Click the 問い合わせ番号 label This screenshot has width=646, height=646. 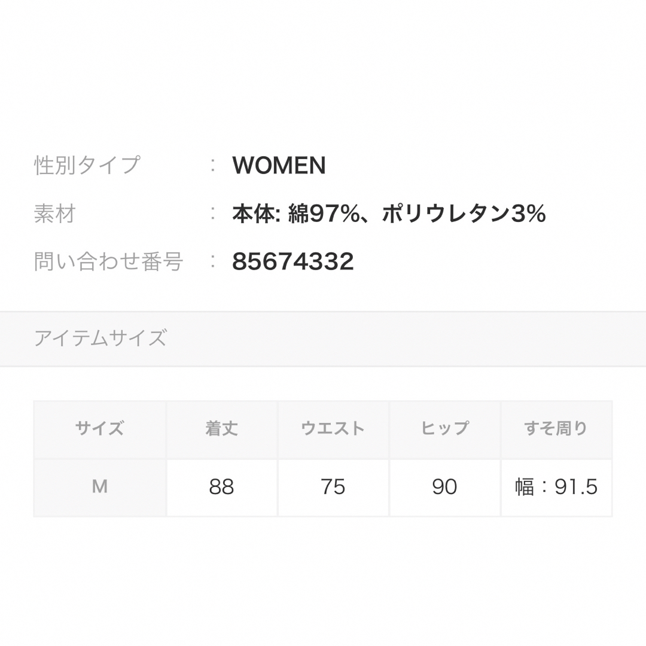pos(108,261)
